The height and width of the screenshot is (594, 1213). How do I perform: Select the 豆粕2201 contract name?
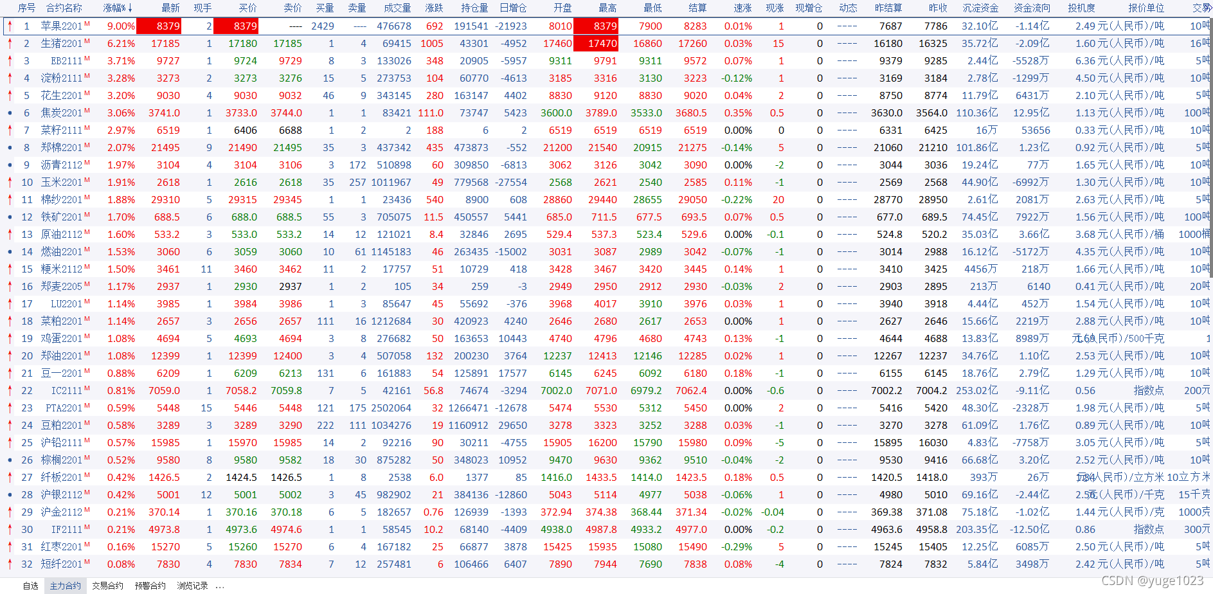tap(62, 426)
